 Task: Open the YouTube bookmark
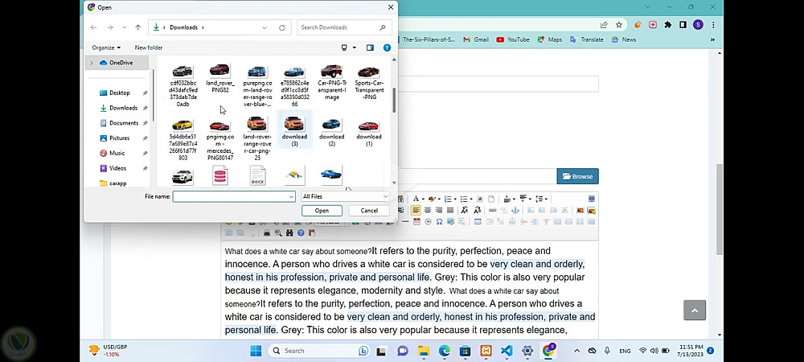pyautogui.click(x=513, y=39)
